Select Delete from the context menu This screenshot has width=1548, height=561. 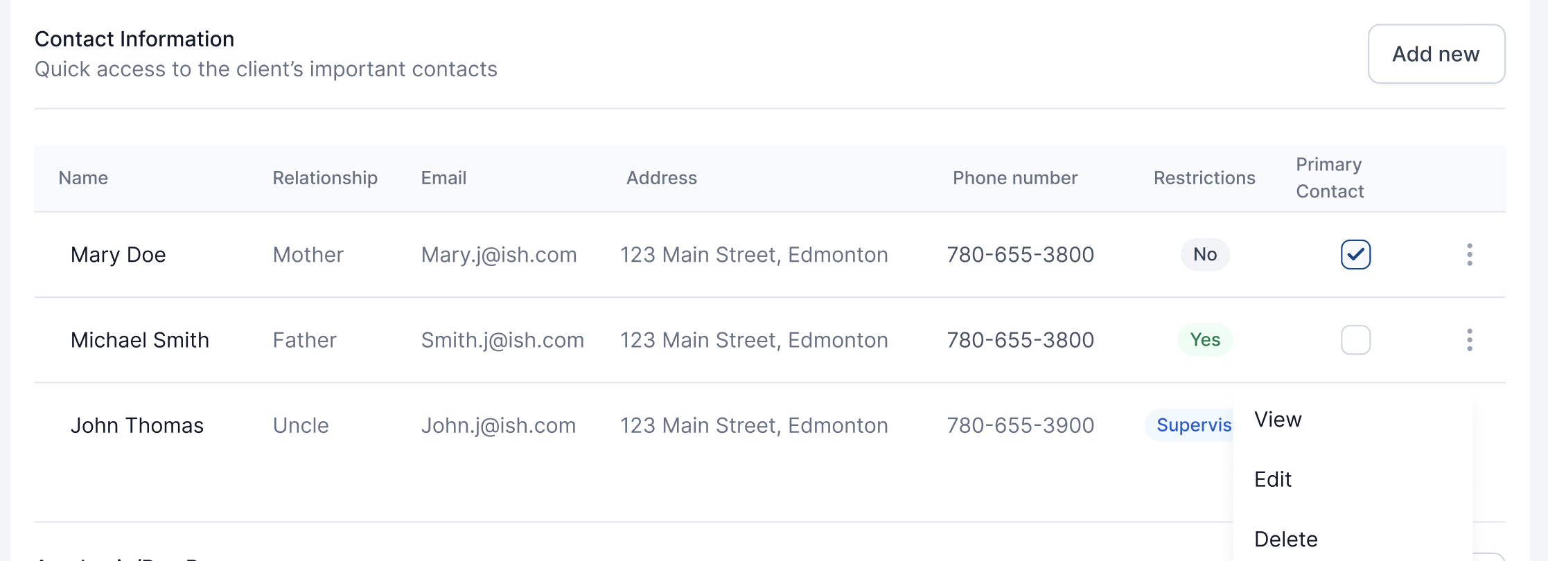(1285, 539)
